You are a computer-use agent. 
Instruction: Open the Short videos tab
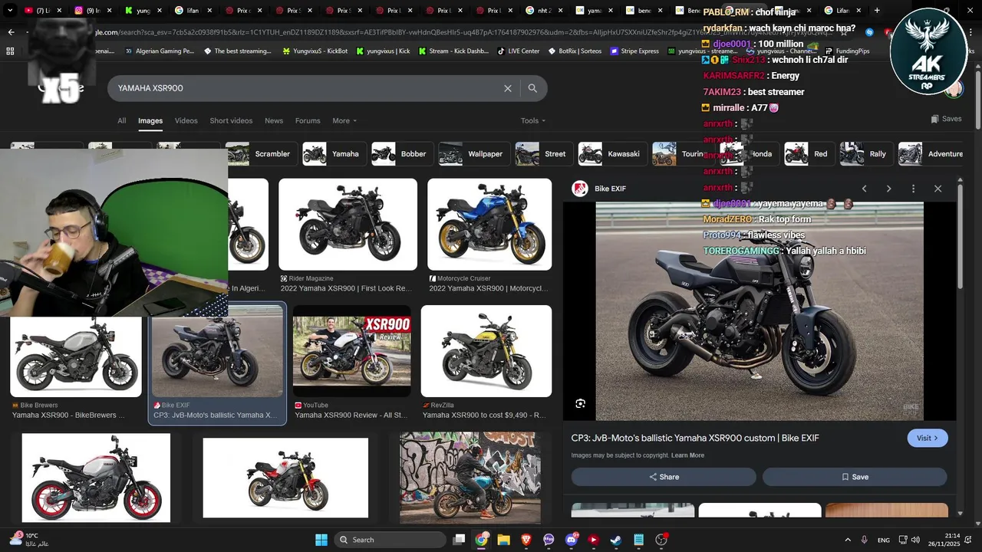(x=231, y=120)
